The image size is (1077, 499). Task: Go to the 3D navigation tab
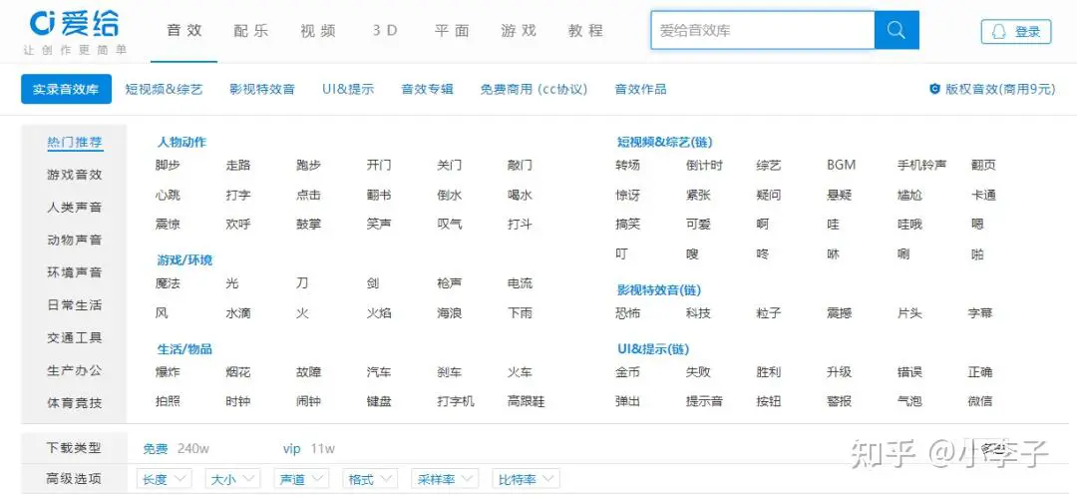tap(385, 31)
